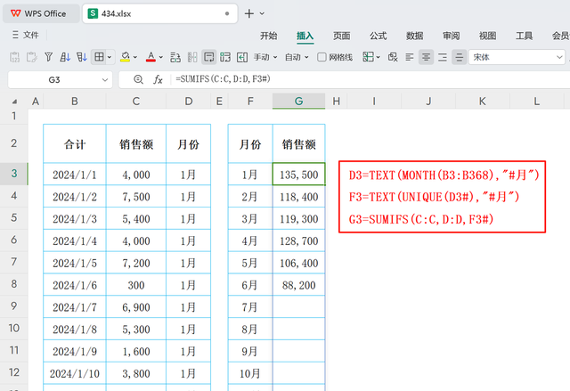The image size is (570, 391).
Task: Select the cell showing 7,500
Action: pyautogui.click(x=136, y=197)
